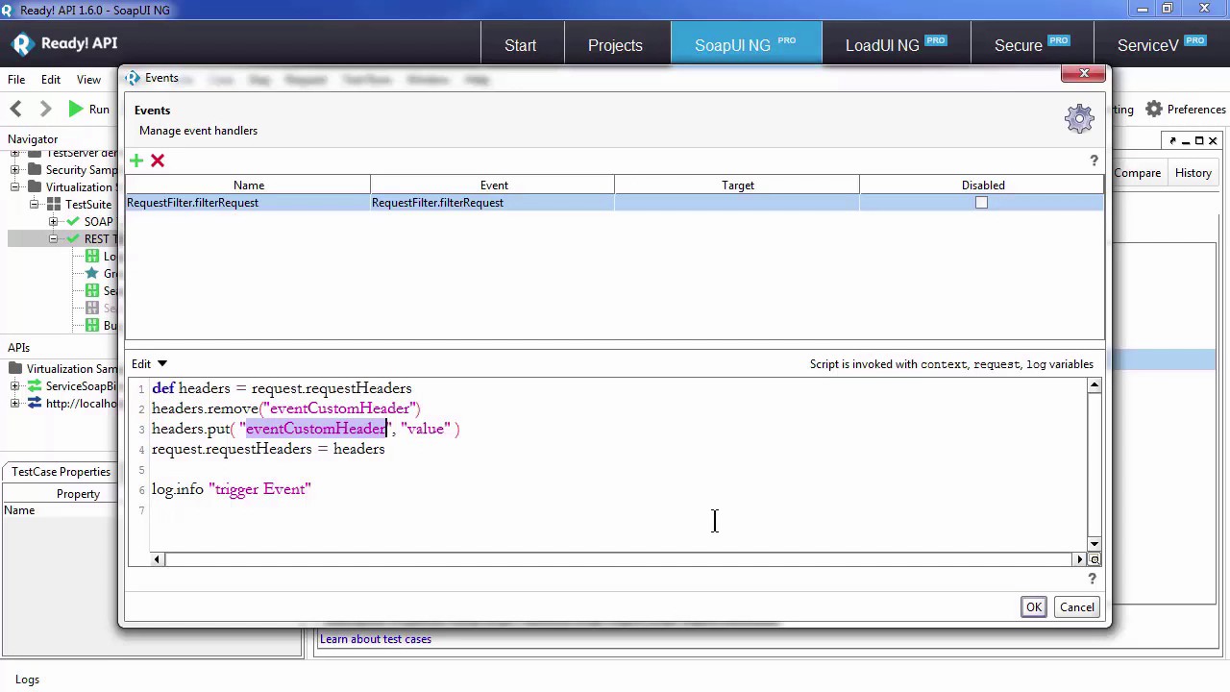Open the TestCase Properties tab

pyautogui.click(x=61, y=472)
